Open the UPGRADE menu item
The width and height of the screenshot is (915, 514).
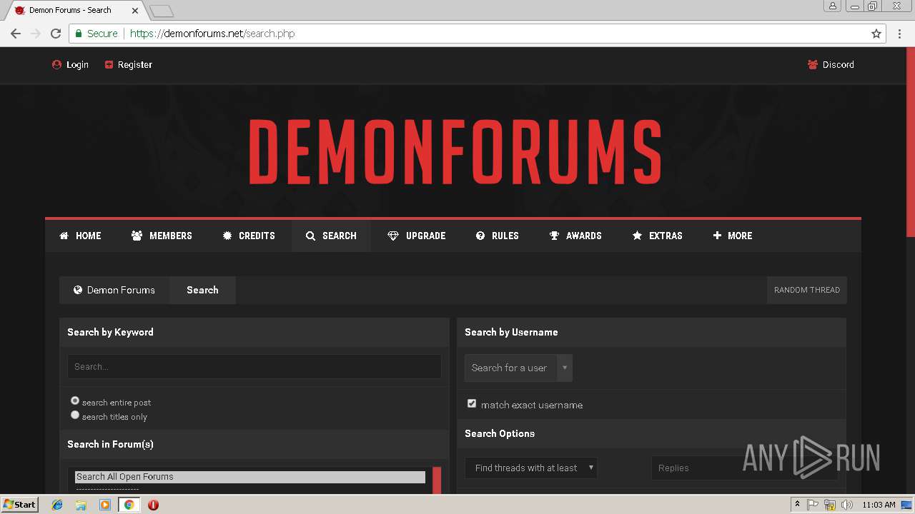pyautogui.click(x=417, y=236)
